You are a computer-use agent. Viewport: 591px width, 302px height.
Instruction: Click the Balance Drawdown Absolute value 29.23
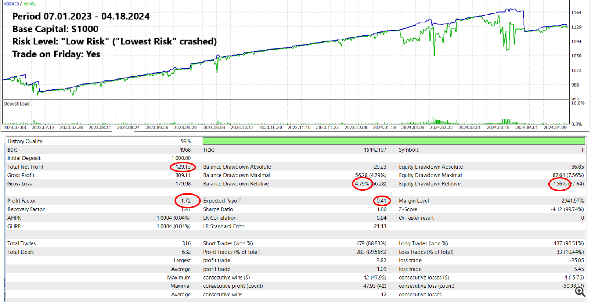point(380,167)
